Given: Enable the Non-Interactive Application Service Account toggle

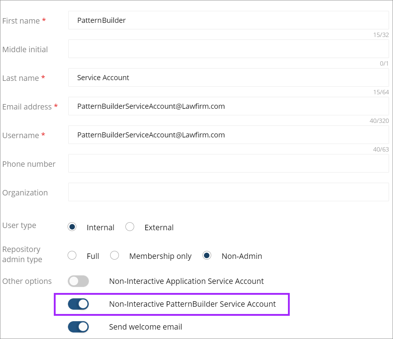Looking at the screenshot, I should (x=79, y=281).
